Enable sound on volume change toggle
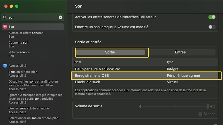 pyautogui.click(x=212, y=27)
